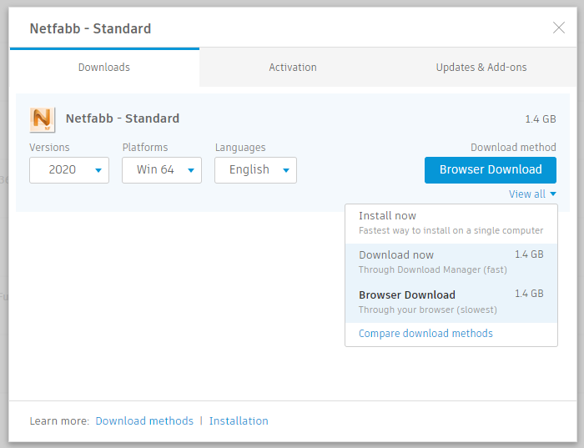Open the Languages dropdown showing English

[255, 170]
